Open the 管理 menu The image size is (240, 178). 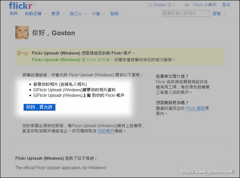(x=56, y=14)
